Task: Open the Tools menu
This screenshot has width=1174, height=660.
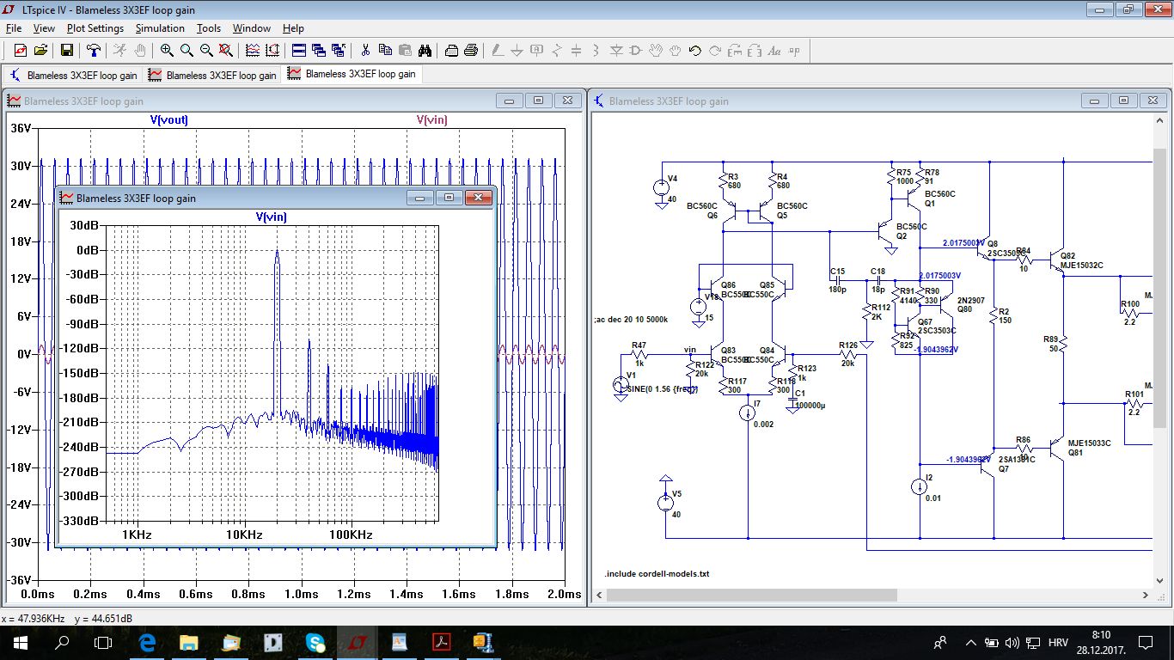Action: click(x=209, y=28)
